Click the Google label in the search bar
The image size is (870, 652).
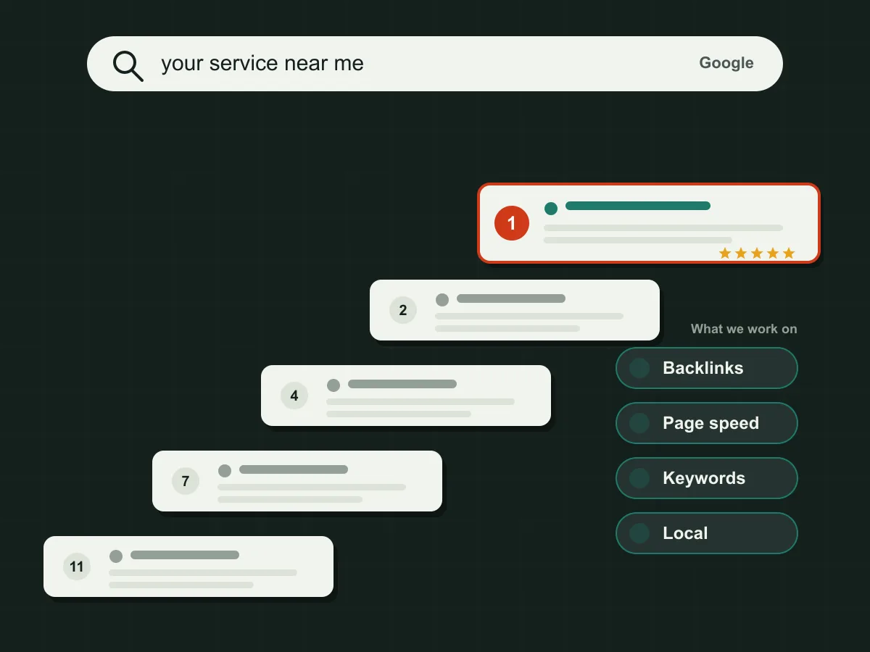pos(726,63)
